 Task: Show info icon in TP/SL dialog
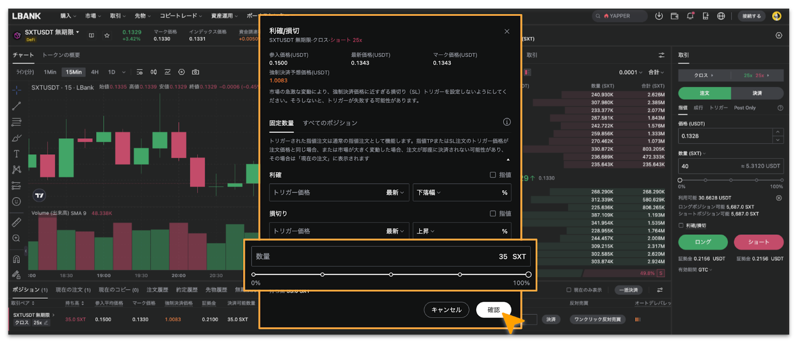click(x=507, y=122)
